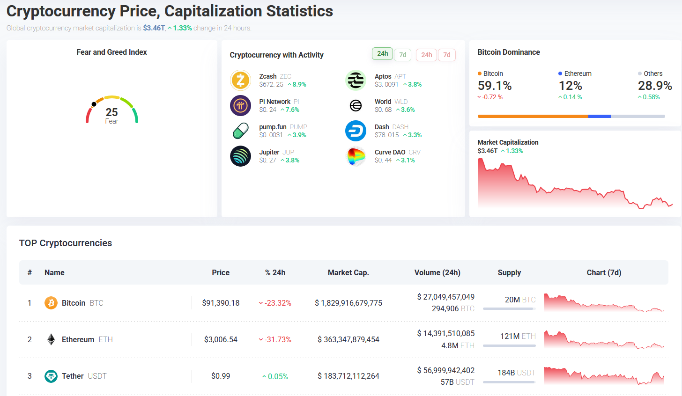Click the Pi Network coin icon

point(240,106)
